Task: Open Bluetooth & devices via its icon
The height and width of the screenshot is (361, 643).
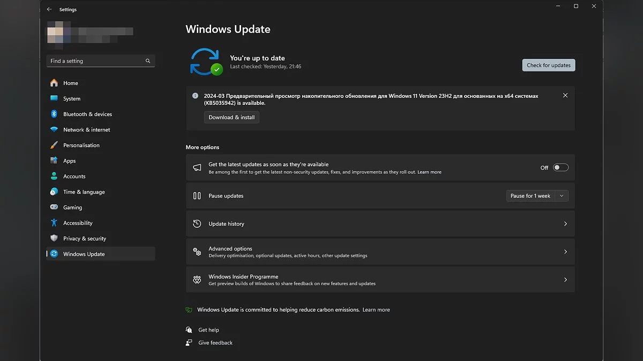Action: pyautogui.click(x=54, y=114)
